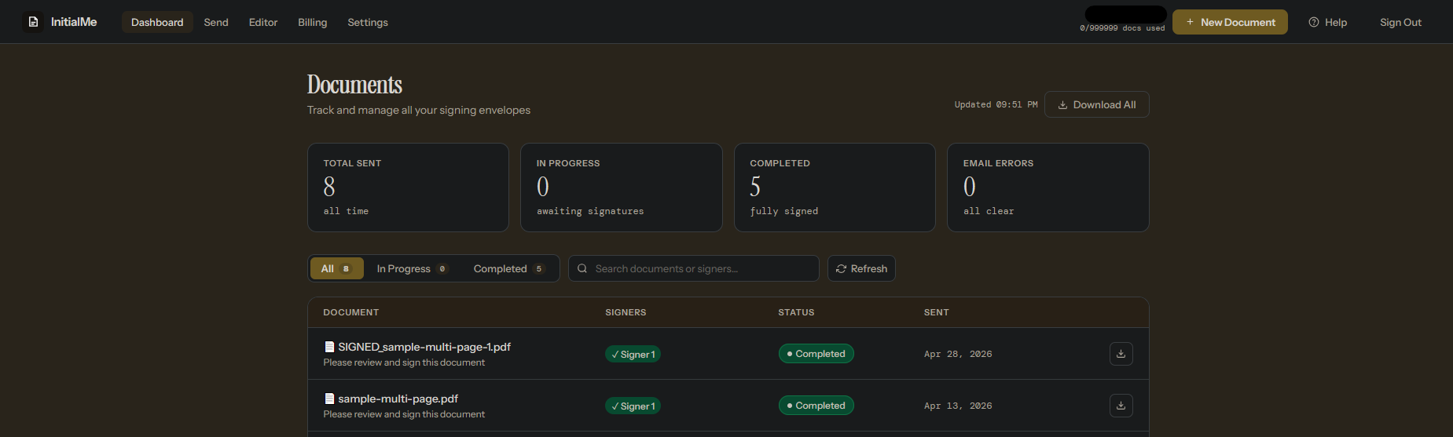This screenshot has height=437, width=1453.
Task: Create a New Document
Action: [x=1230, y=22]
